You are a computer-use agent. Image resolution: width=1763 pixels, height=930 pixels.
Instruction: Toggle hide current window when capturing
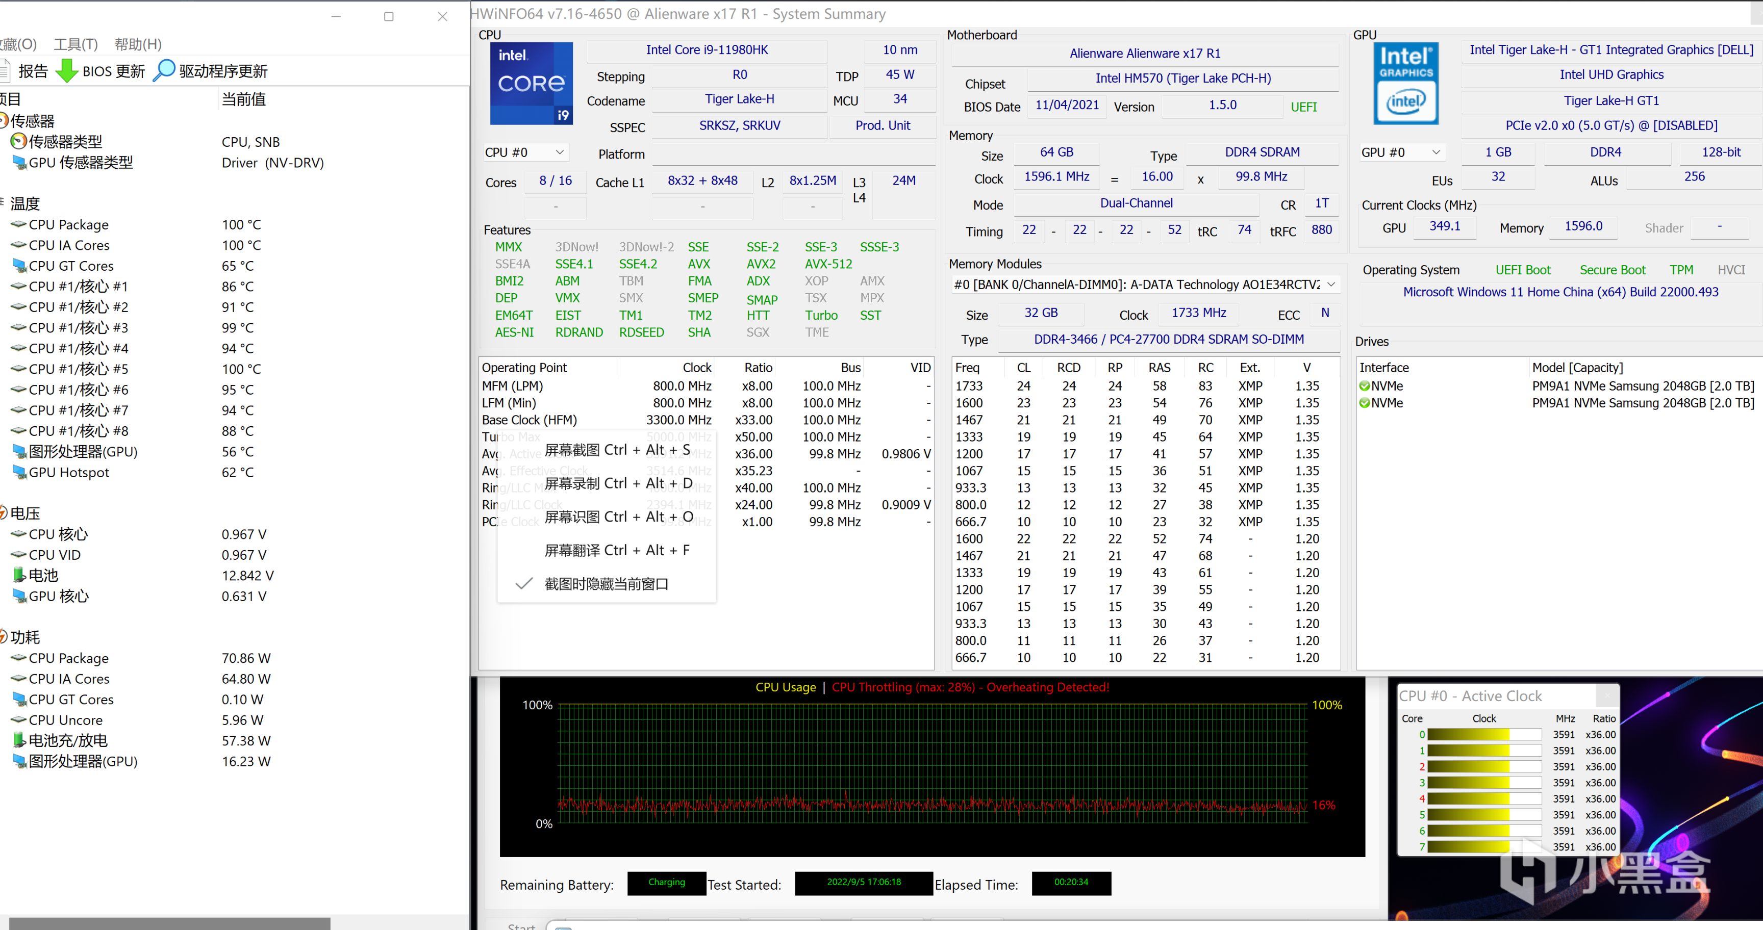coord(606,584)
